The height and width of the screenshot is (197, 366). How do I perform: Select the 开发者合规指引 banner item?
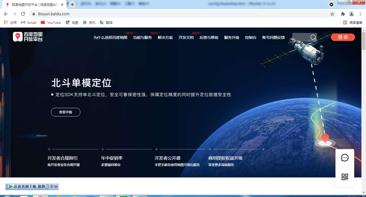(x=63, y=158)
